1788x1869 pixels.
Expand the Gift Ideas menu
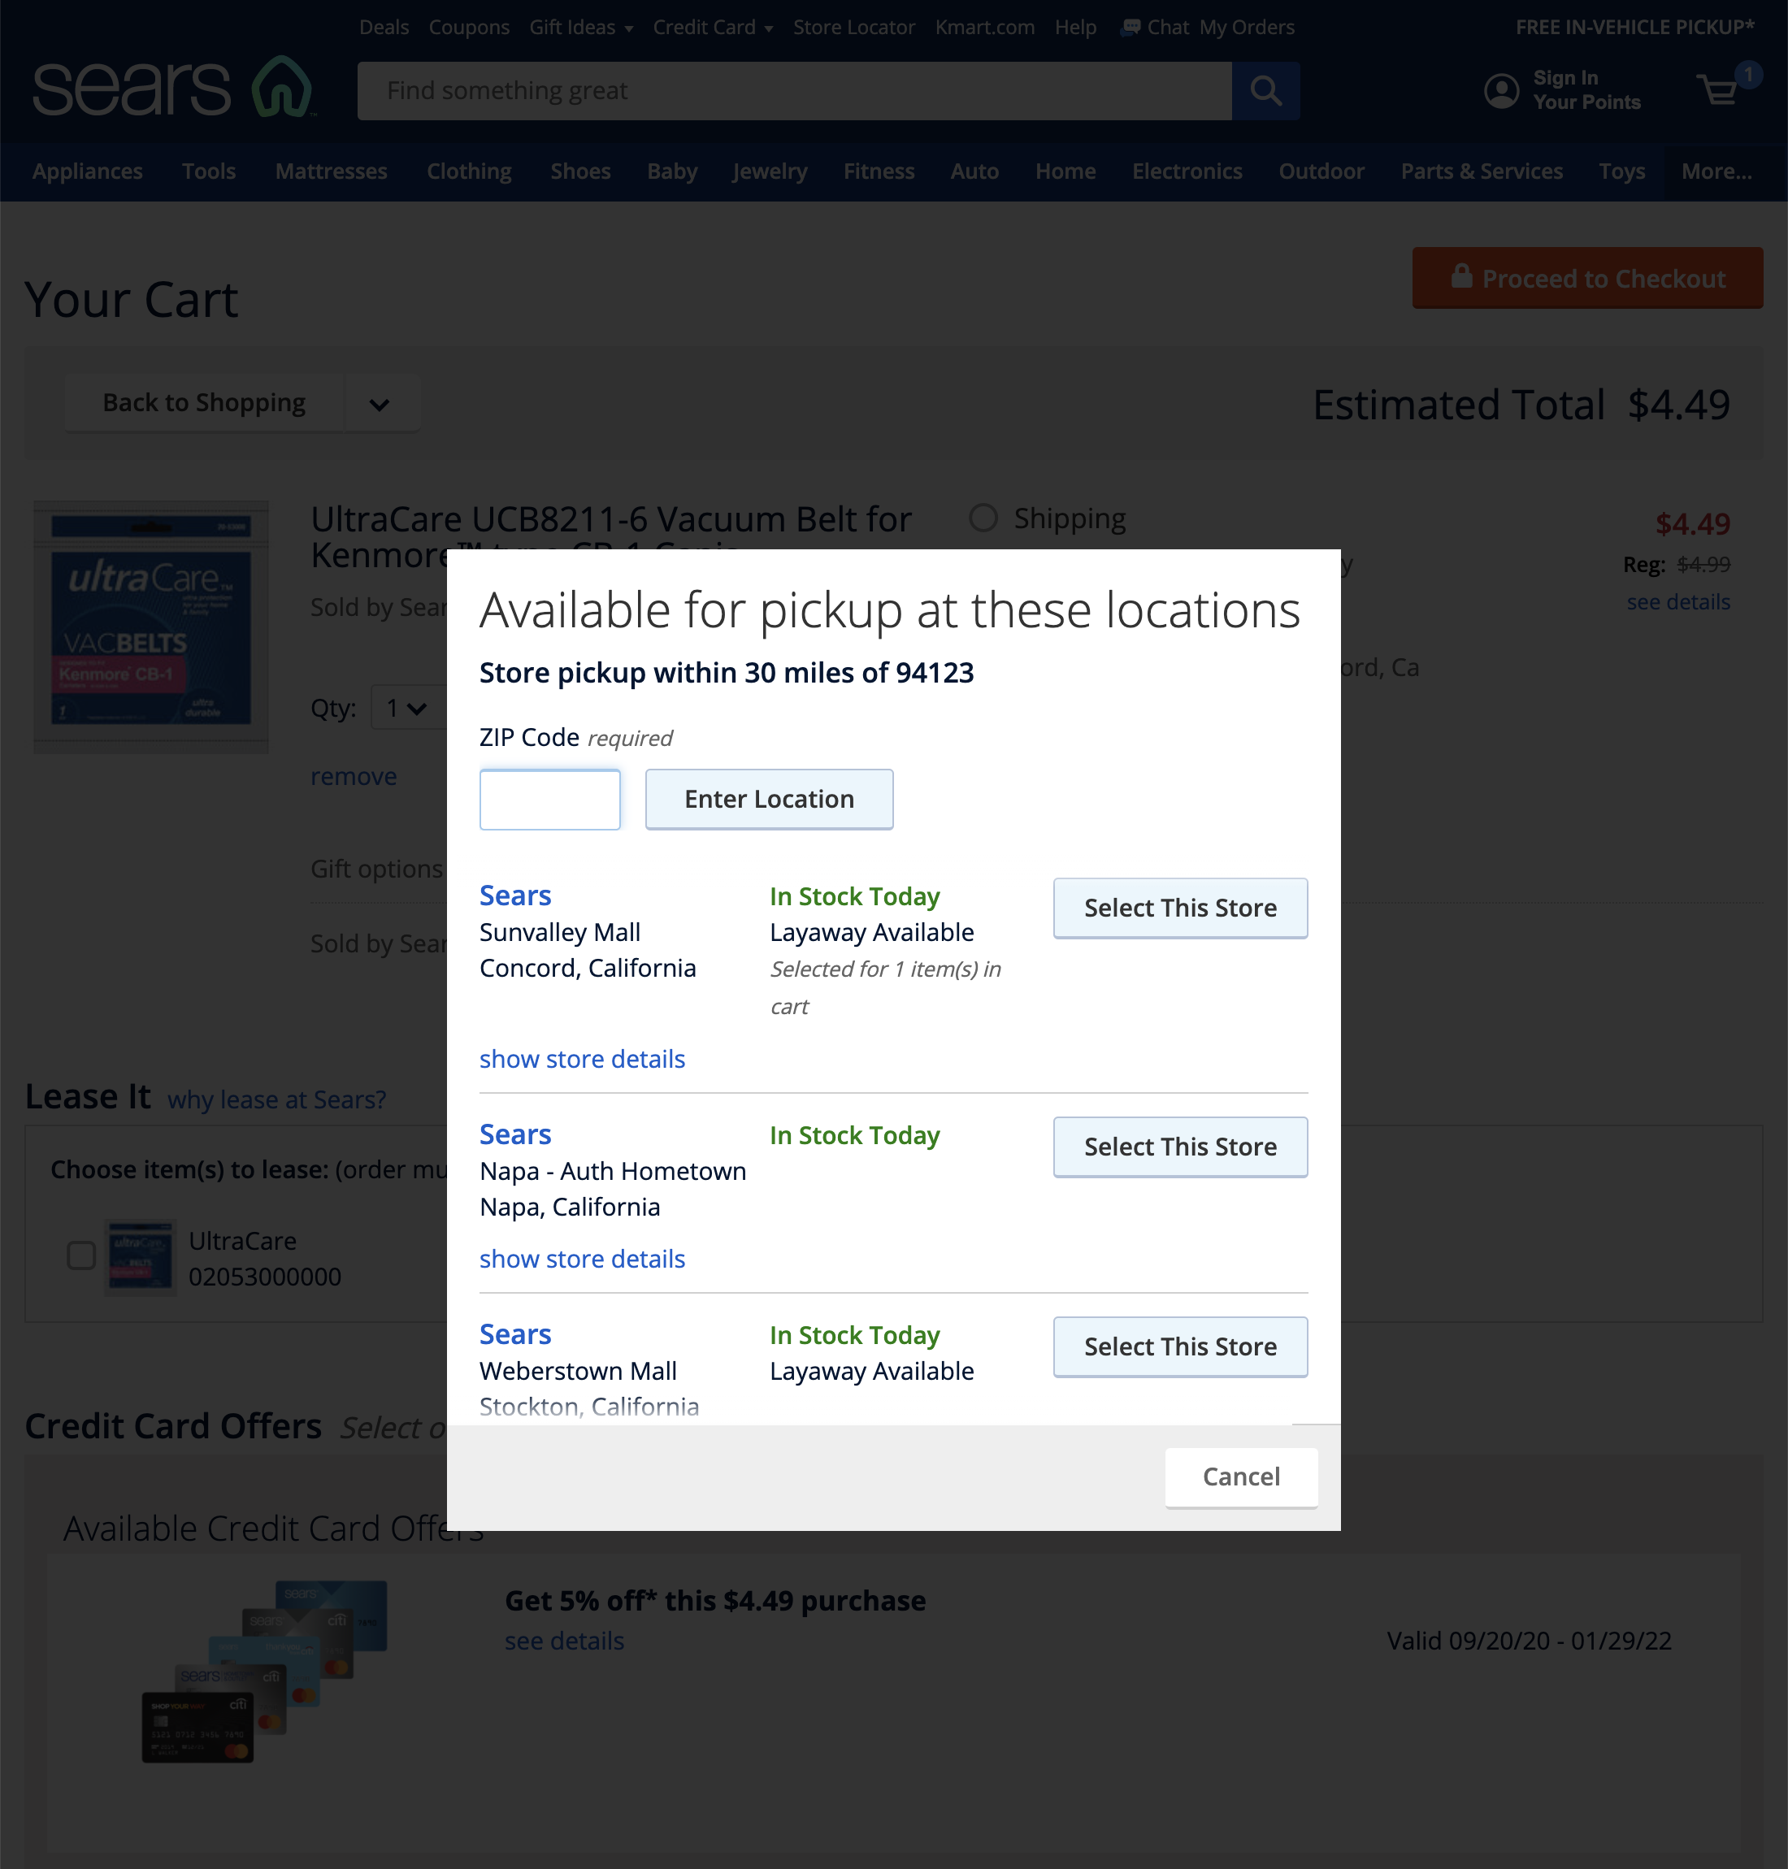pyautogui.click(x=580, y=27)
